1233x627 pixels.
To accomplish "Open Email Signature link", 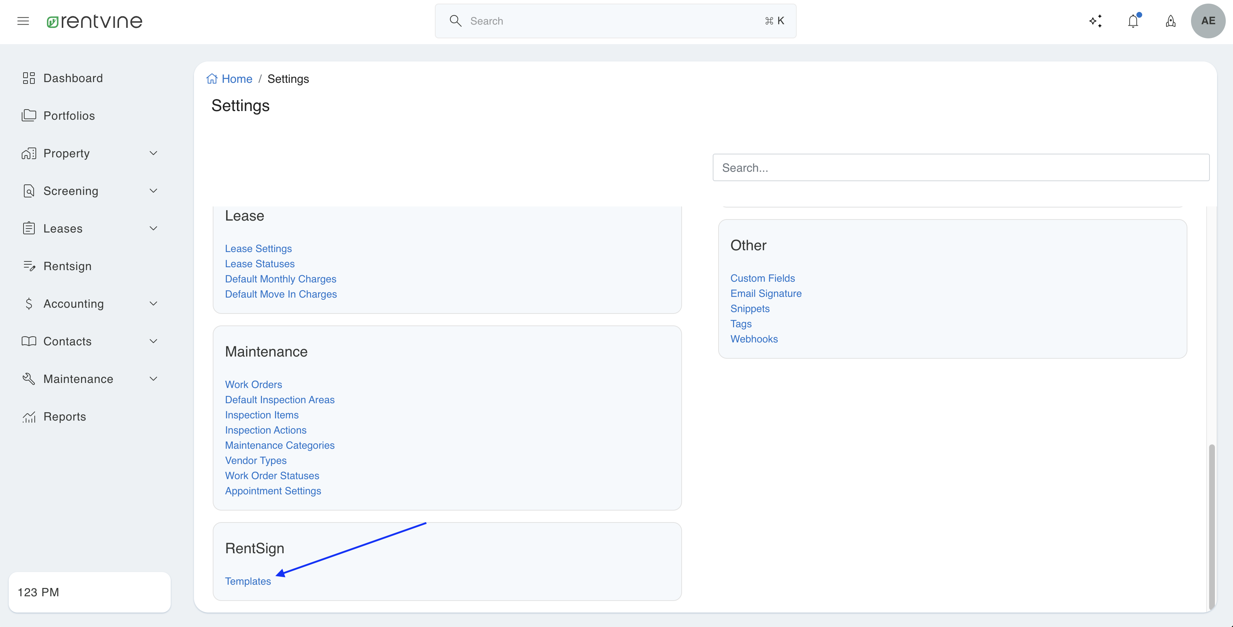I will coord(765,293).
